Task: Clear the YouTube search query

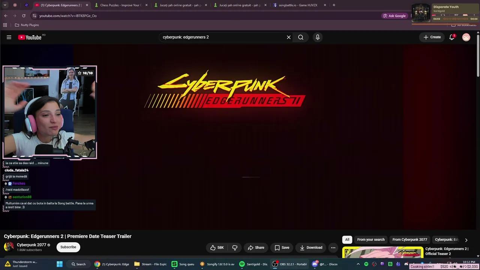Action: pyautogui.click(x=289, y=37)
